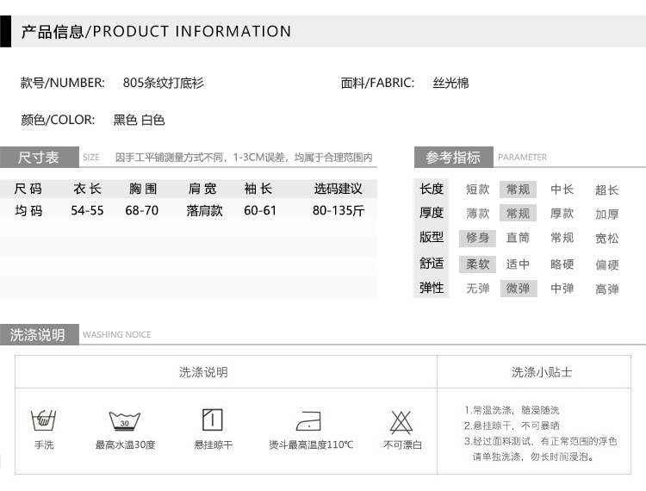The image size is (646, 491).
Task: Click the PARAMETER subtitle text
Action: click(522, 157)
